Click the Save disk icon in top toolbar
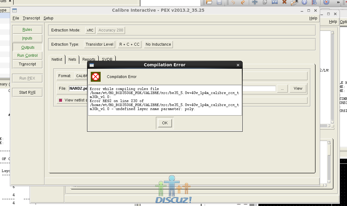The height and width of the screenshot is (206, 347). coord(219,2)
